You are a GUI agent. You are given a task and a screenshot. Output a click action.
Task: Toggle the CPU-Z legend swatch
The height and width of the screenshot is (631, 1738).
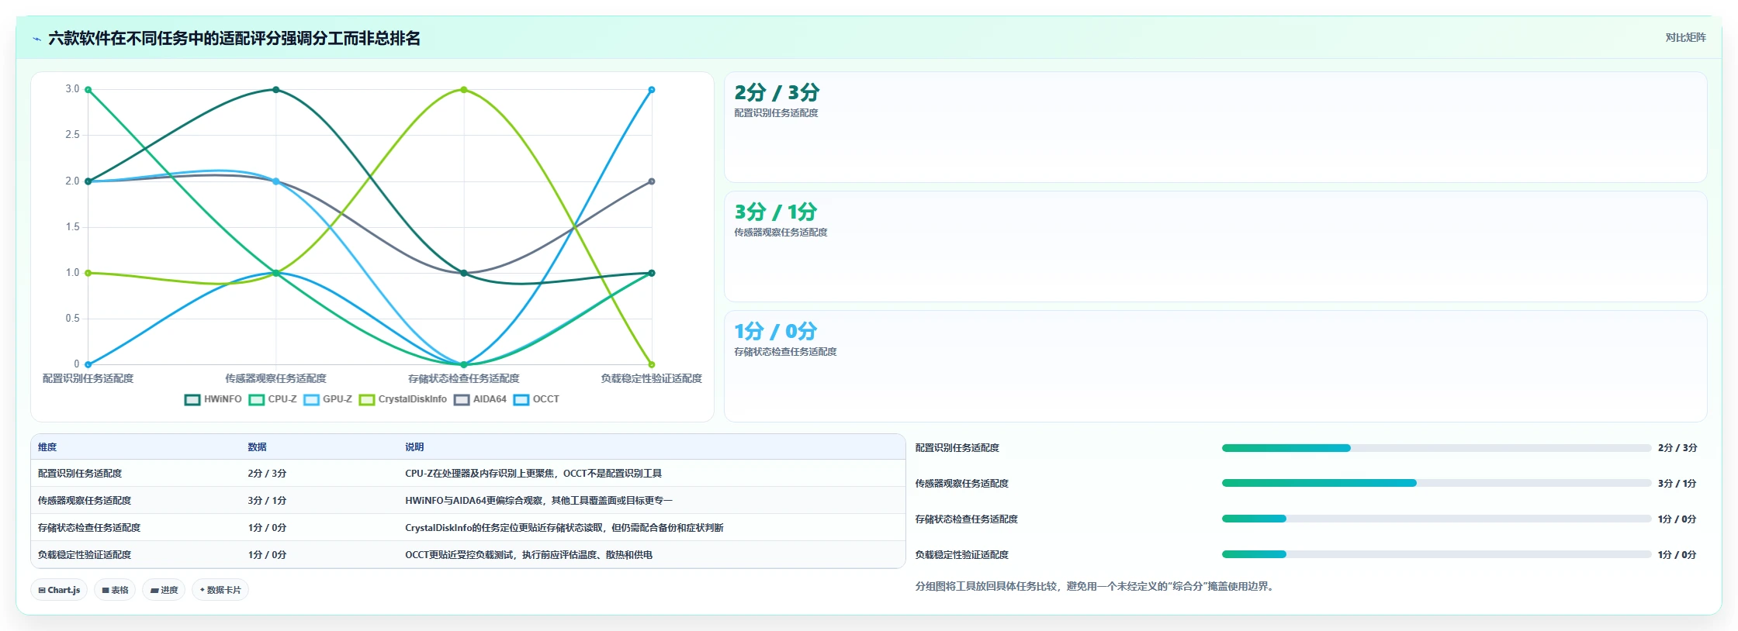coord(257,400)
